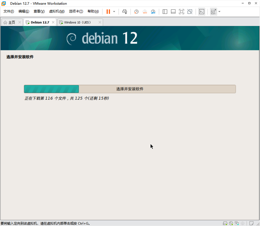The image size is (260, 226).
Task: Take a snapshot using the clock-plus icon
Action: point(136,12)
